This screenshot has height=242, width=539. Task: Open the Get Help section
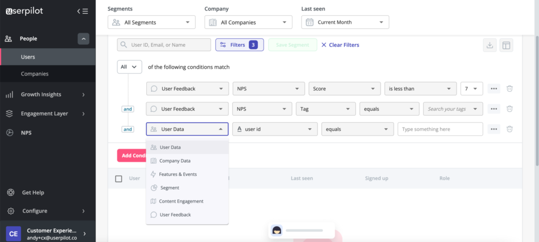click(x=33, y=193)
